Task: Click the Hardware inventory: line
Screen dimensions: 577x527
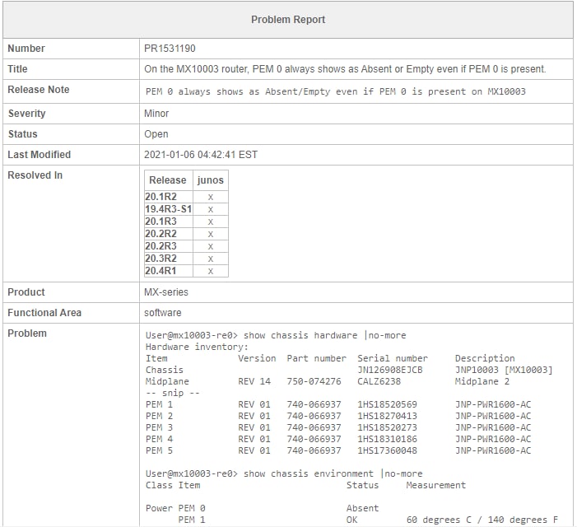Action: (x=197, y=347)
